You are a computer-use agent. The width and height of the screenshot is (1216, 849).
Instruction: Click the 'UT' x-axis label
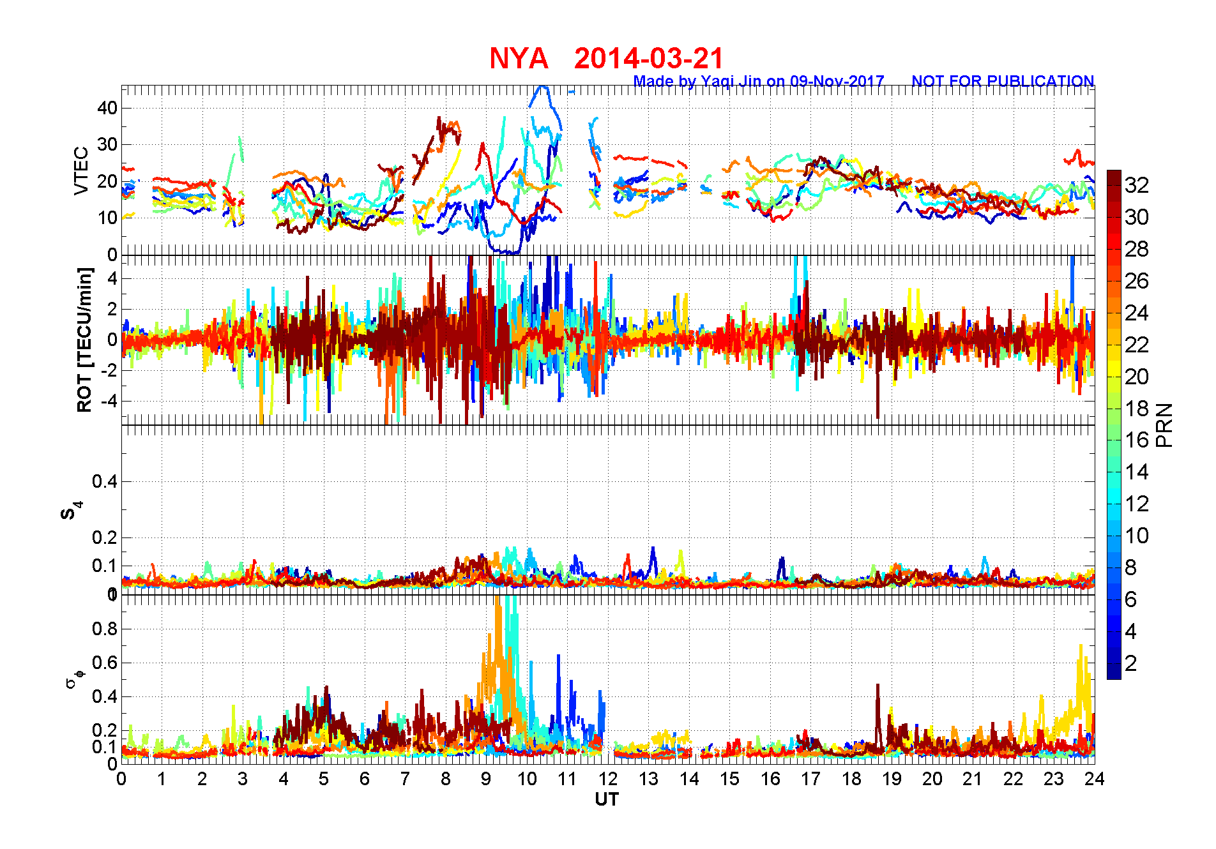click(x=607, y=799)
